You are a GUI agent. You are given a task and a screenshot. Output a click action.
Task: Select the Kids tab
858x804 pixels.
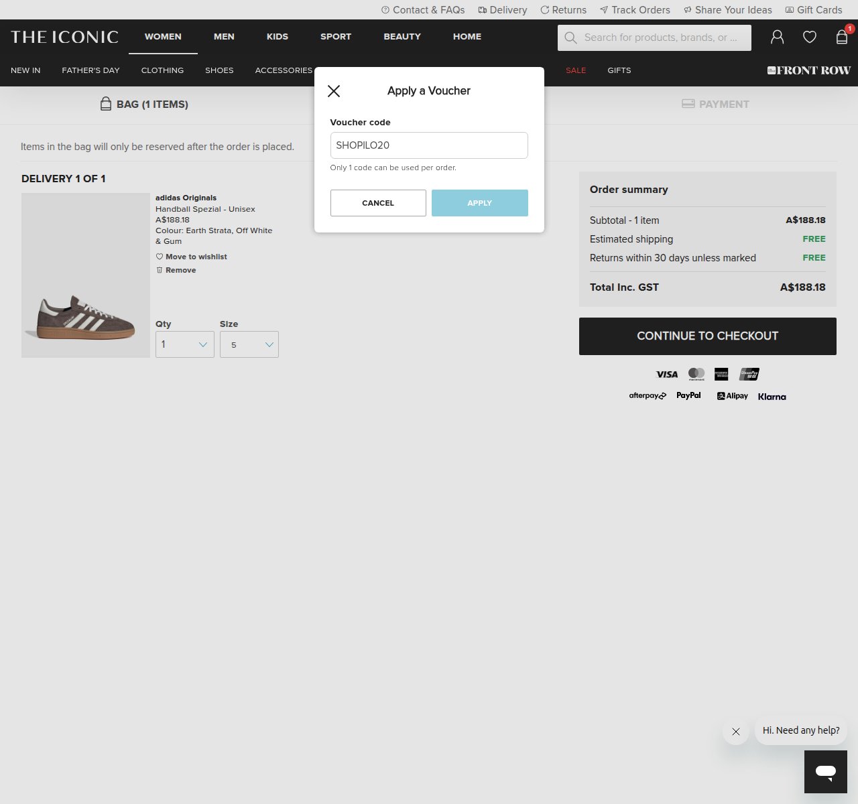click(278, 37)
